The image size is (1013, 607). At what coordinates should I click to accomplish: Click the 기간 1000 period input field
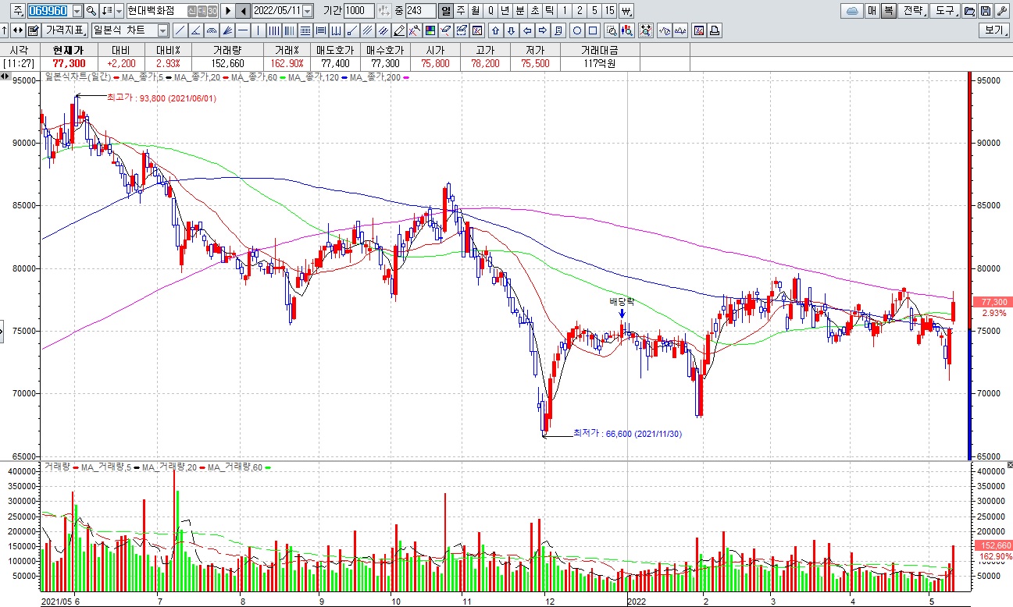tap(359, 11)
